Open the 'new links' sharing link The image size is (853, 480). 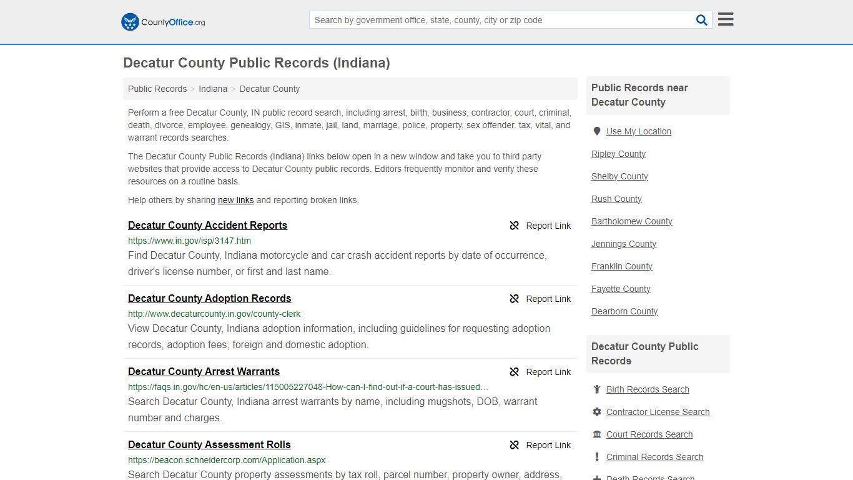click(x=235, y=200)
